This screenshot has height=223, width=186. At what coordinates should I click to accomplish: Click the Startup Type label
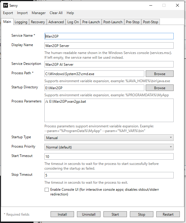click(21, 137)
